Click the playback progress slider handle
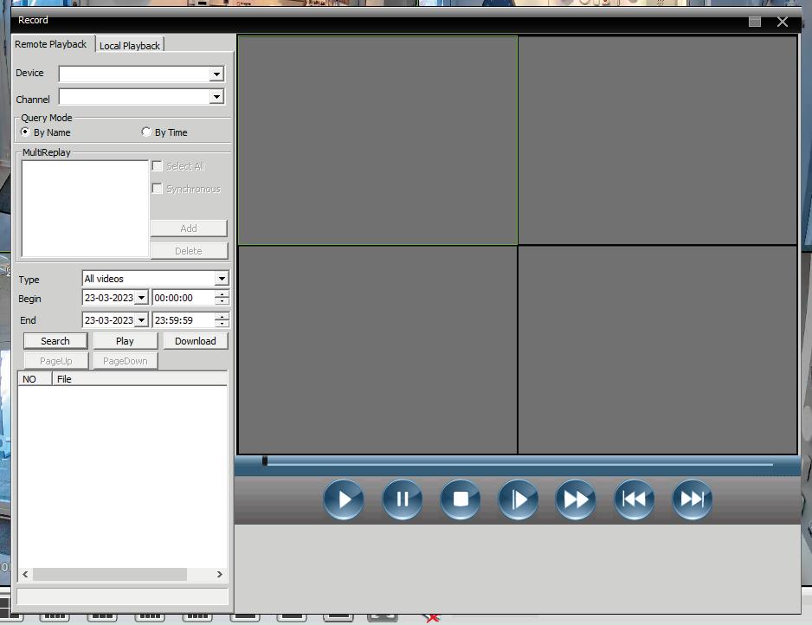The height and width of the screenshot is (625, 812). 265,461
